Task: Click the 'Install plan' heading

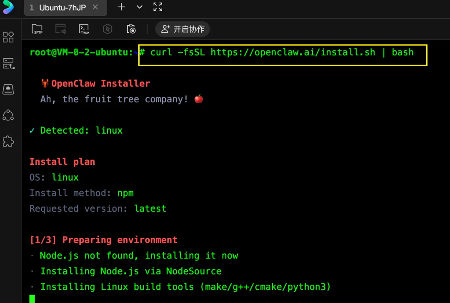Action: tap(62, 161)
